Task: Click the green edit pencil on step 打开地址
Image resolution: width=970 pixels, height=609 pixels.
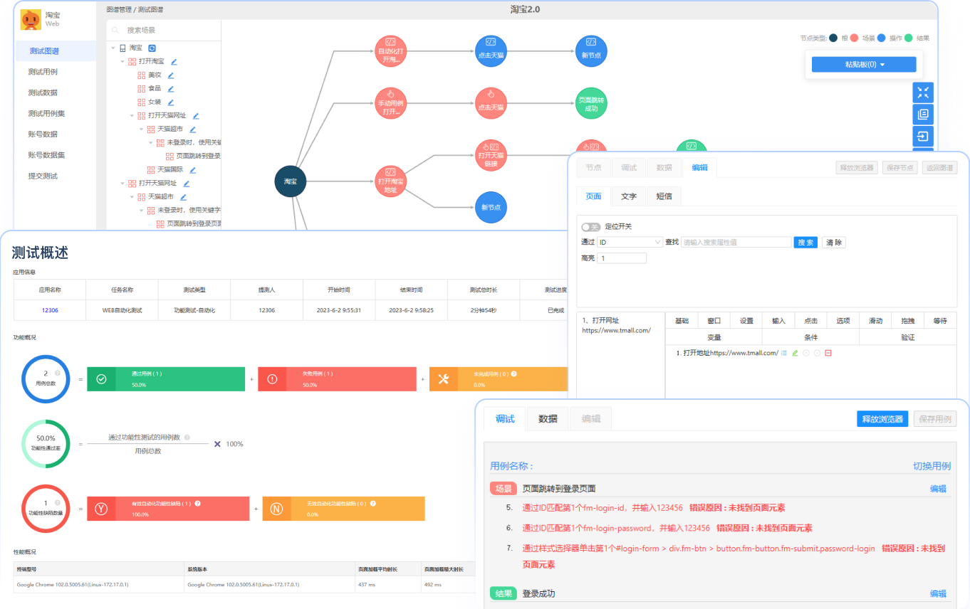Action: pos(795,353)
